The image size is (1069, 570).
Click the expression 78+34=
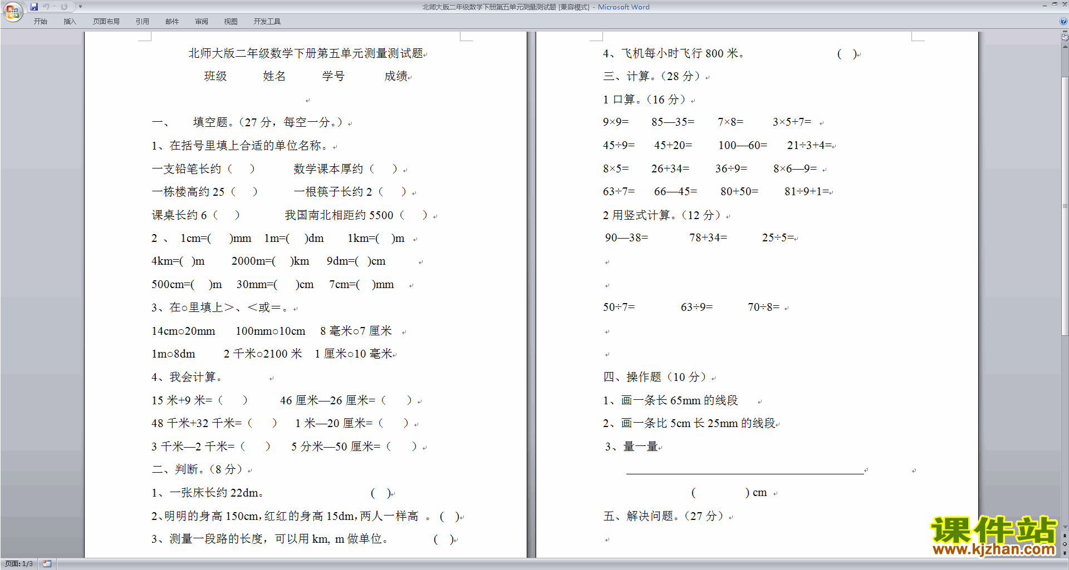pos(708,238)
